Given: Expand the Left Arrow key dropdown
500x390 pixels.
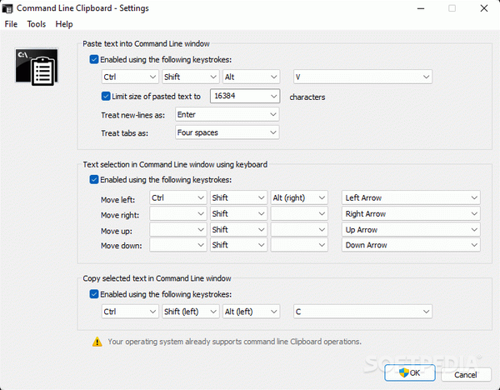Looking at the screenshot, I should click(x=411, y=197).
